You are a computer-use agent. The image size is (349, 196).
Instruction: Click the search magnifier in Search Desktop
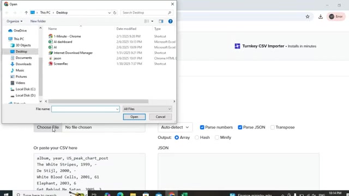[x=170, y=13]
